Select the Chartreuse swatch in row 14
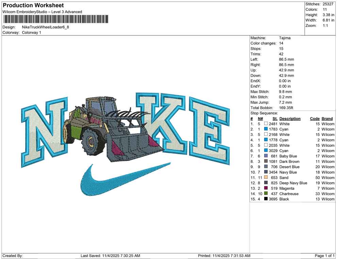 266,194
